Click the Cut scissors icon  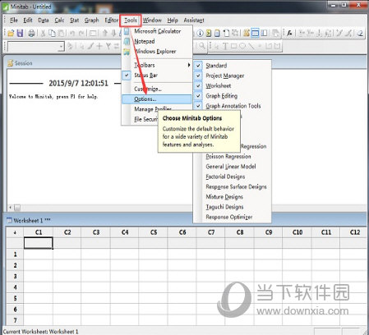(x=43, y=34)
